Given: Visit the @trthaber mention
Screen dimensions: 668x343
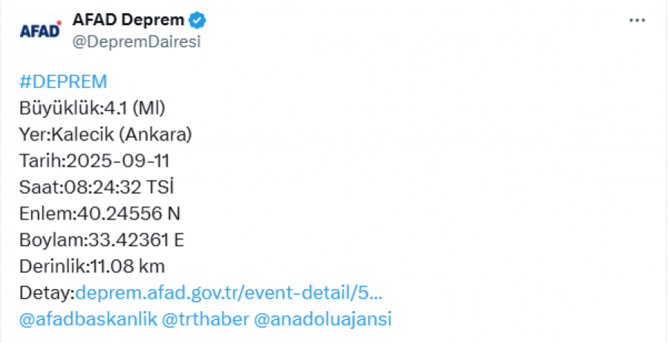Looking at the screenshot, I should [206, 319].
